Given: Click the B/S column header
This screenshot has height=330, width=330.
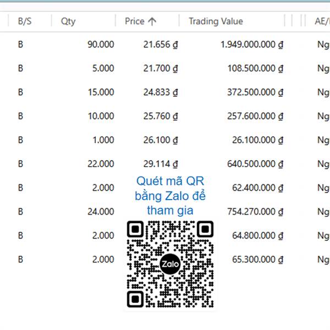Looking at the screenshot, I should point(25,21).
